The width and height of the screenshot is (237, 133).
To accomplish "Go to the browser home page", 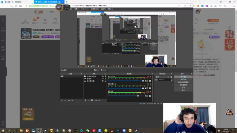I will point(16,6).
